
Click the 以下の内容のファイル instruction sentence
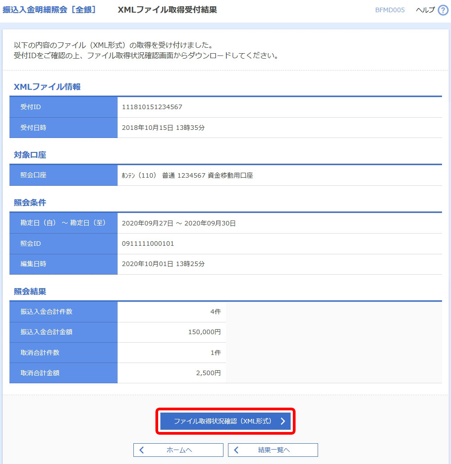pos(114,45)
